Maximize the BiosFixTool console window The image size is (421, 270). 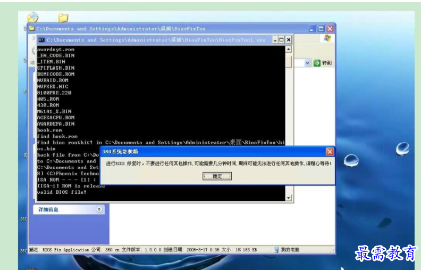[281, 40]
